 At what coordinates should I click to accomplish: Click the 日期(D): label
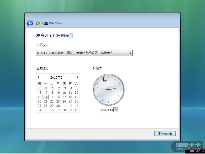[x=42, y=69]
